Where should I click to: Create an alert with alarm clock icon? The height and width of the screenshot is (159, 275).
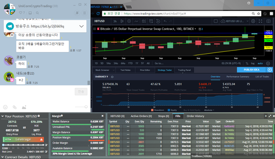(151, 21)
